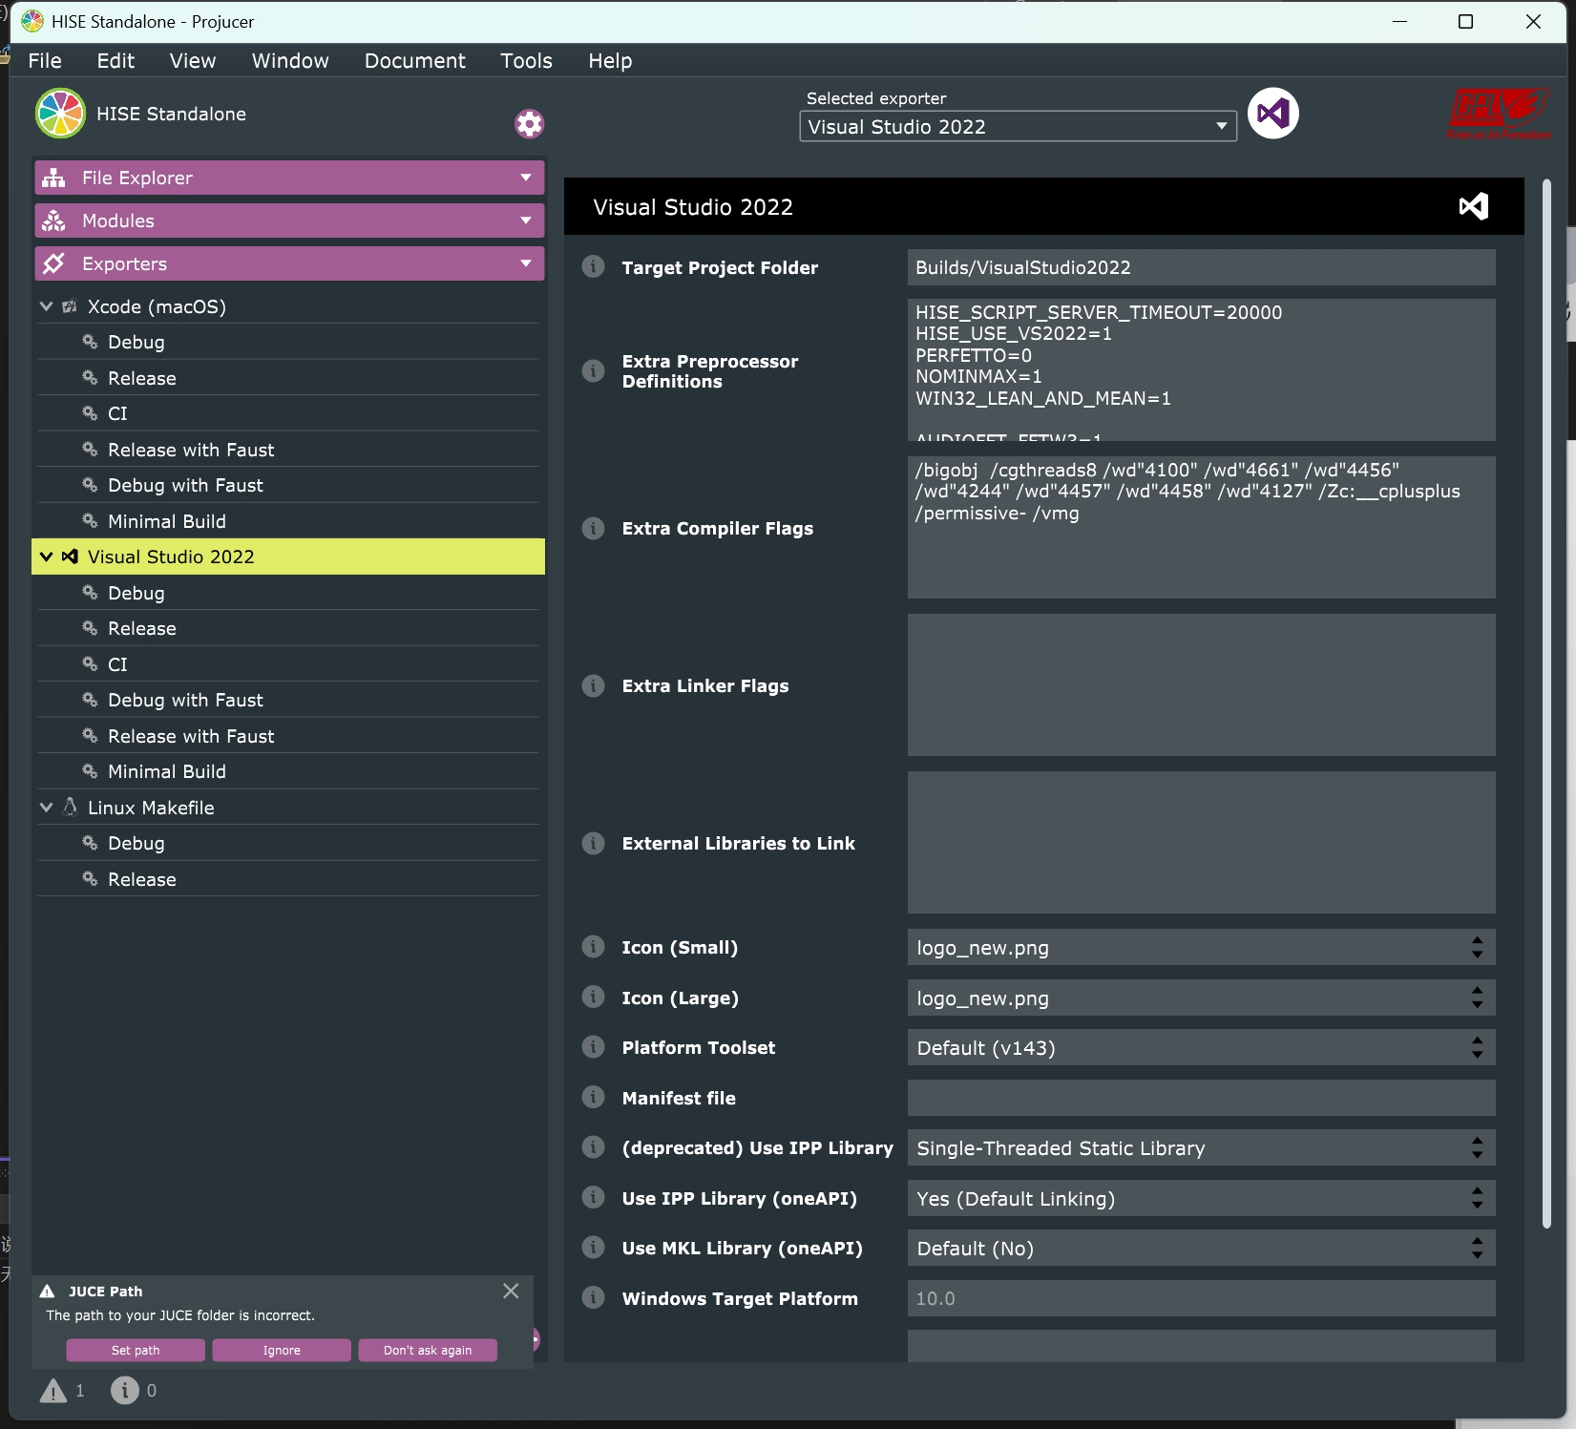Click info icon for Manifest file
This screenshot has width=1576, height=1429.
(593, 1098)
